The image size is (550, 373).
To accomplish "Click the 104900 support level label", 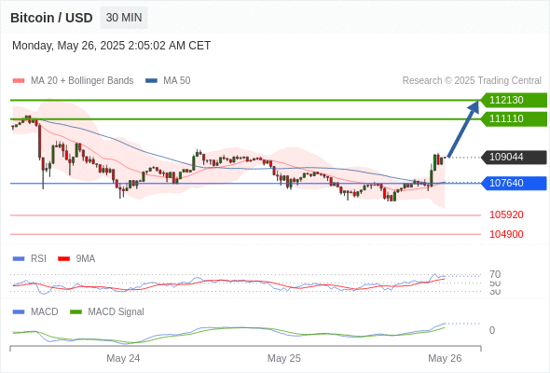I will tap(506, 234).
